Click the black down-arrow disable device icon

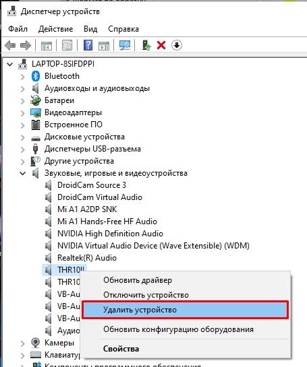tap(177, 45)
